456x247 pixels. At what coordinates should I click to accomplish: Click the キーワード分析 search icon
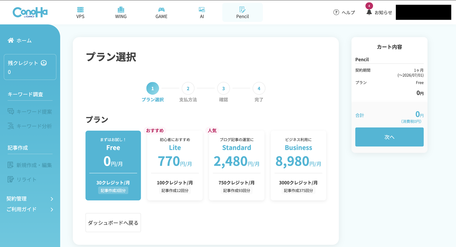click(x=11, y=126)
